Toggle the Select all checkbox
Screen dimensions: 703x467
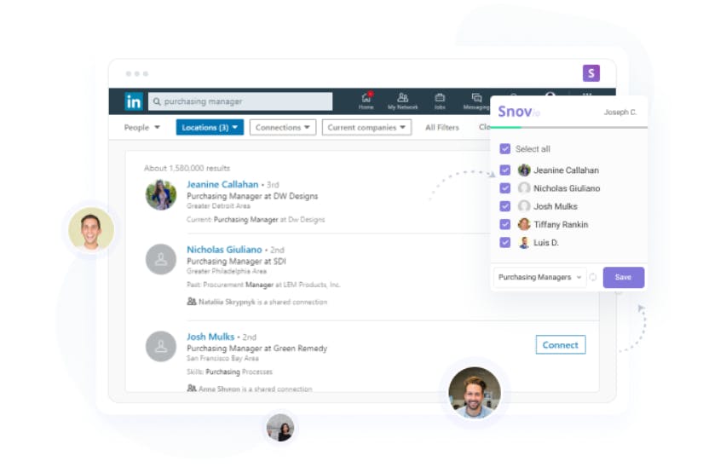coord(504,149)
